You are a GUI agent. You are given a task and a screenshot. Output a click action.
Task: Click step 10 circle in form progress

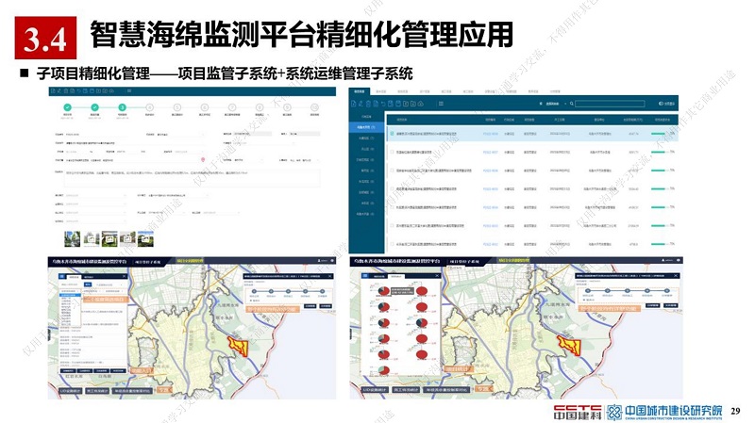click(314, 107)
